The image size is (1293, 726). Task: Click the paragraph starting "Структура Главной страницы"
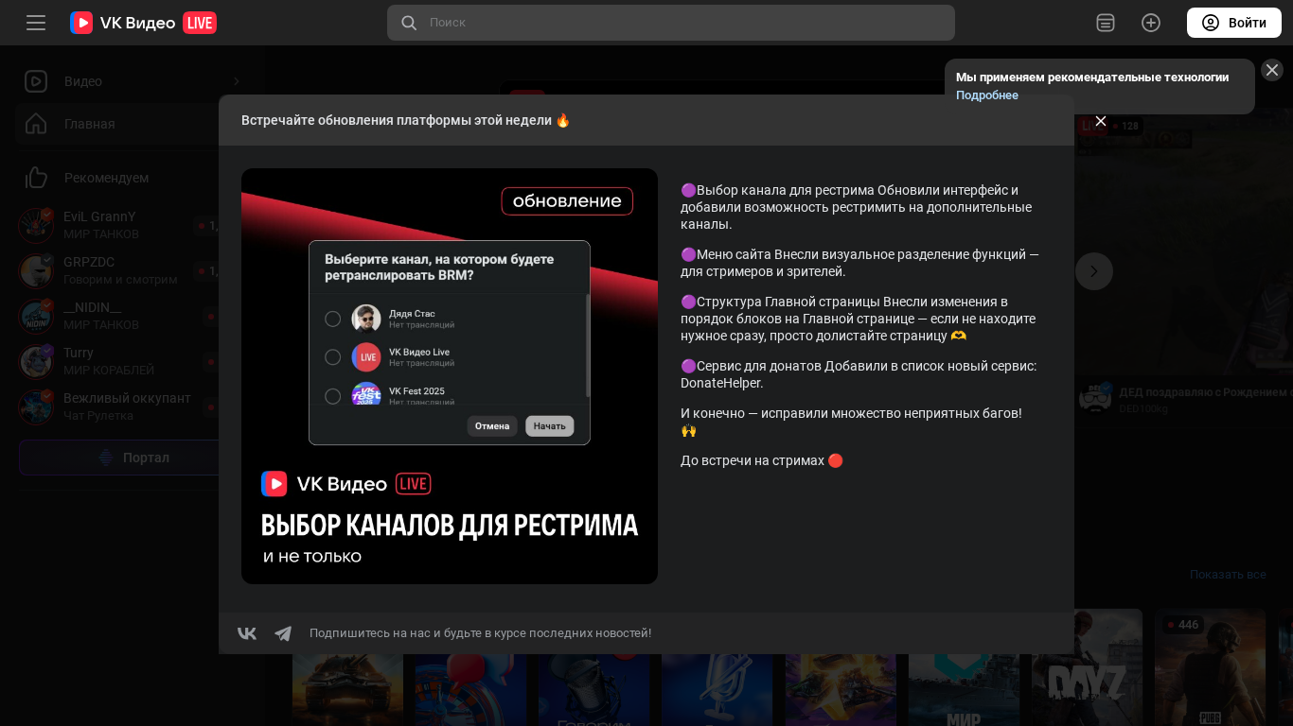(859, 319)
